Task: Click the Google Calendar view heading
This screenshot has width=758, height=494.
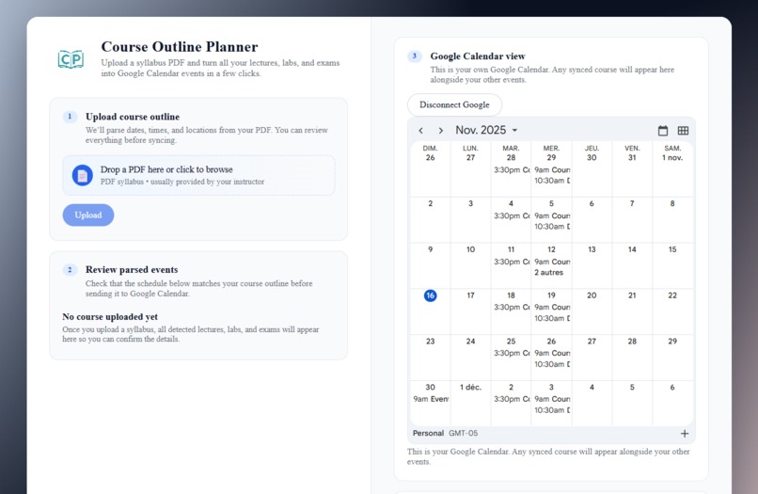Action: pyautogui.click(x=478, y=56)
